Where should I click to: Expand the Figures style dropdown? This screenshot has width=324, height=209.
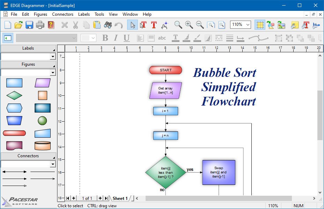pyautogui.click(x=53, y=73)
